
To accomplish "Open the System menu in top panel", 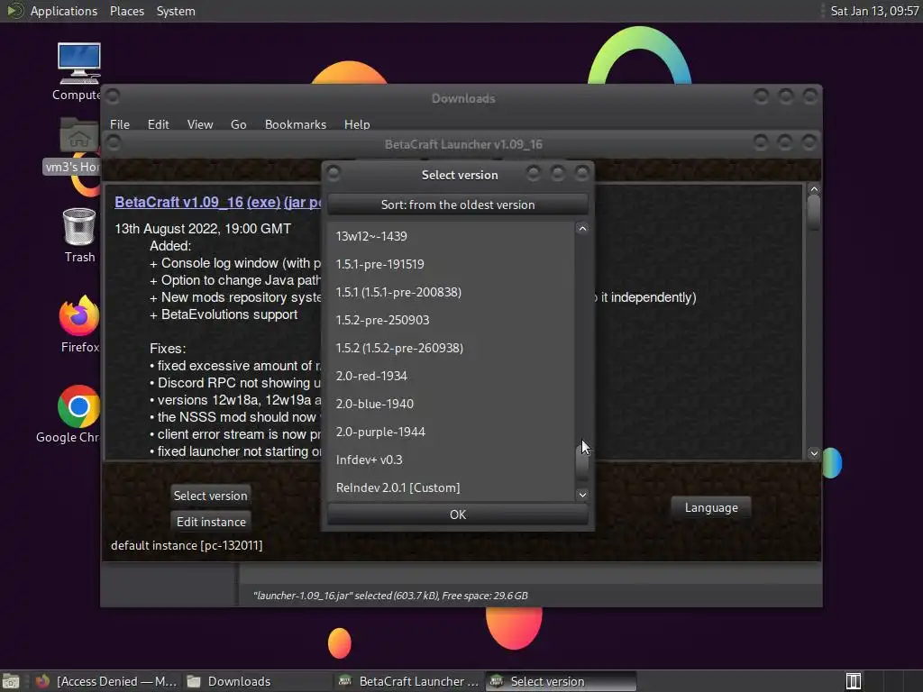I will 176,11.
